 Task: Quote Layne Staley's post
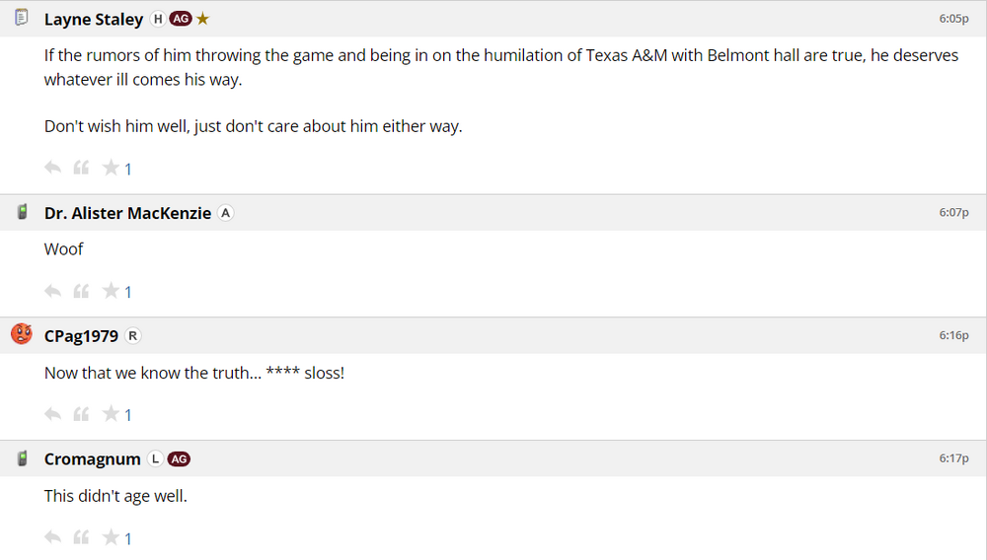82,169
